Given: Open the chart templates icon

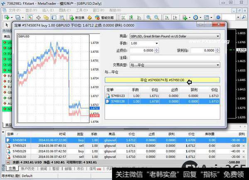Looking at the screenshot, I should coord(206,17).
